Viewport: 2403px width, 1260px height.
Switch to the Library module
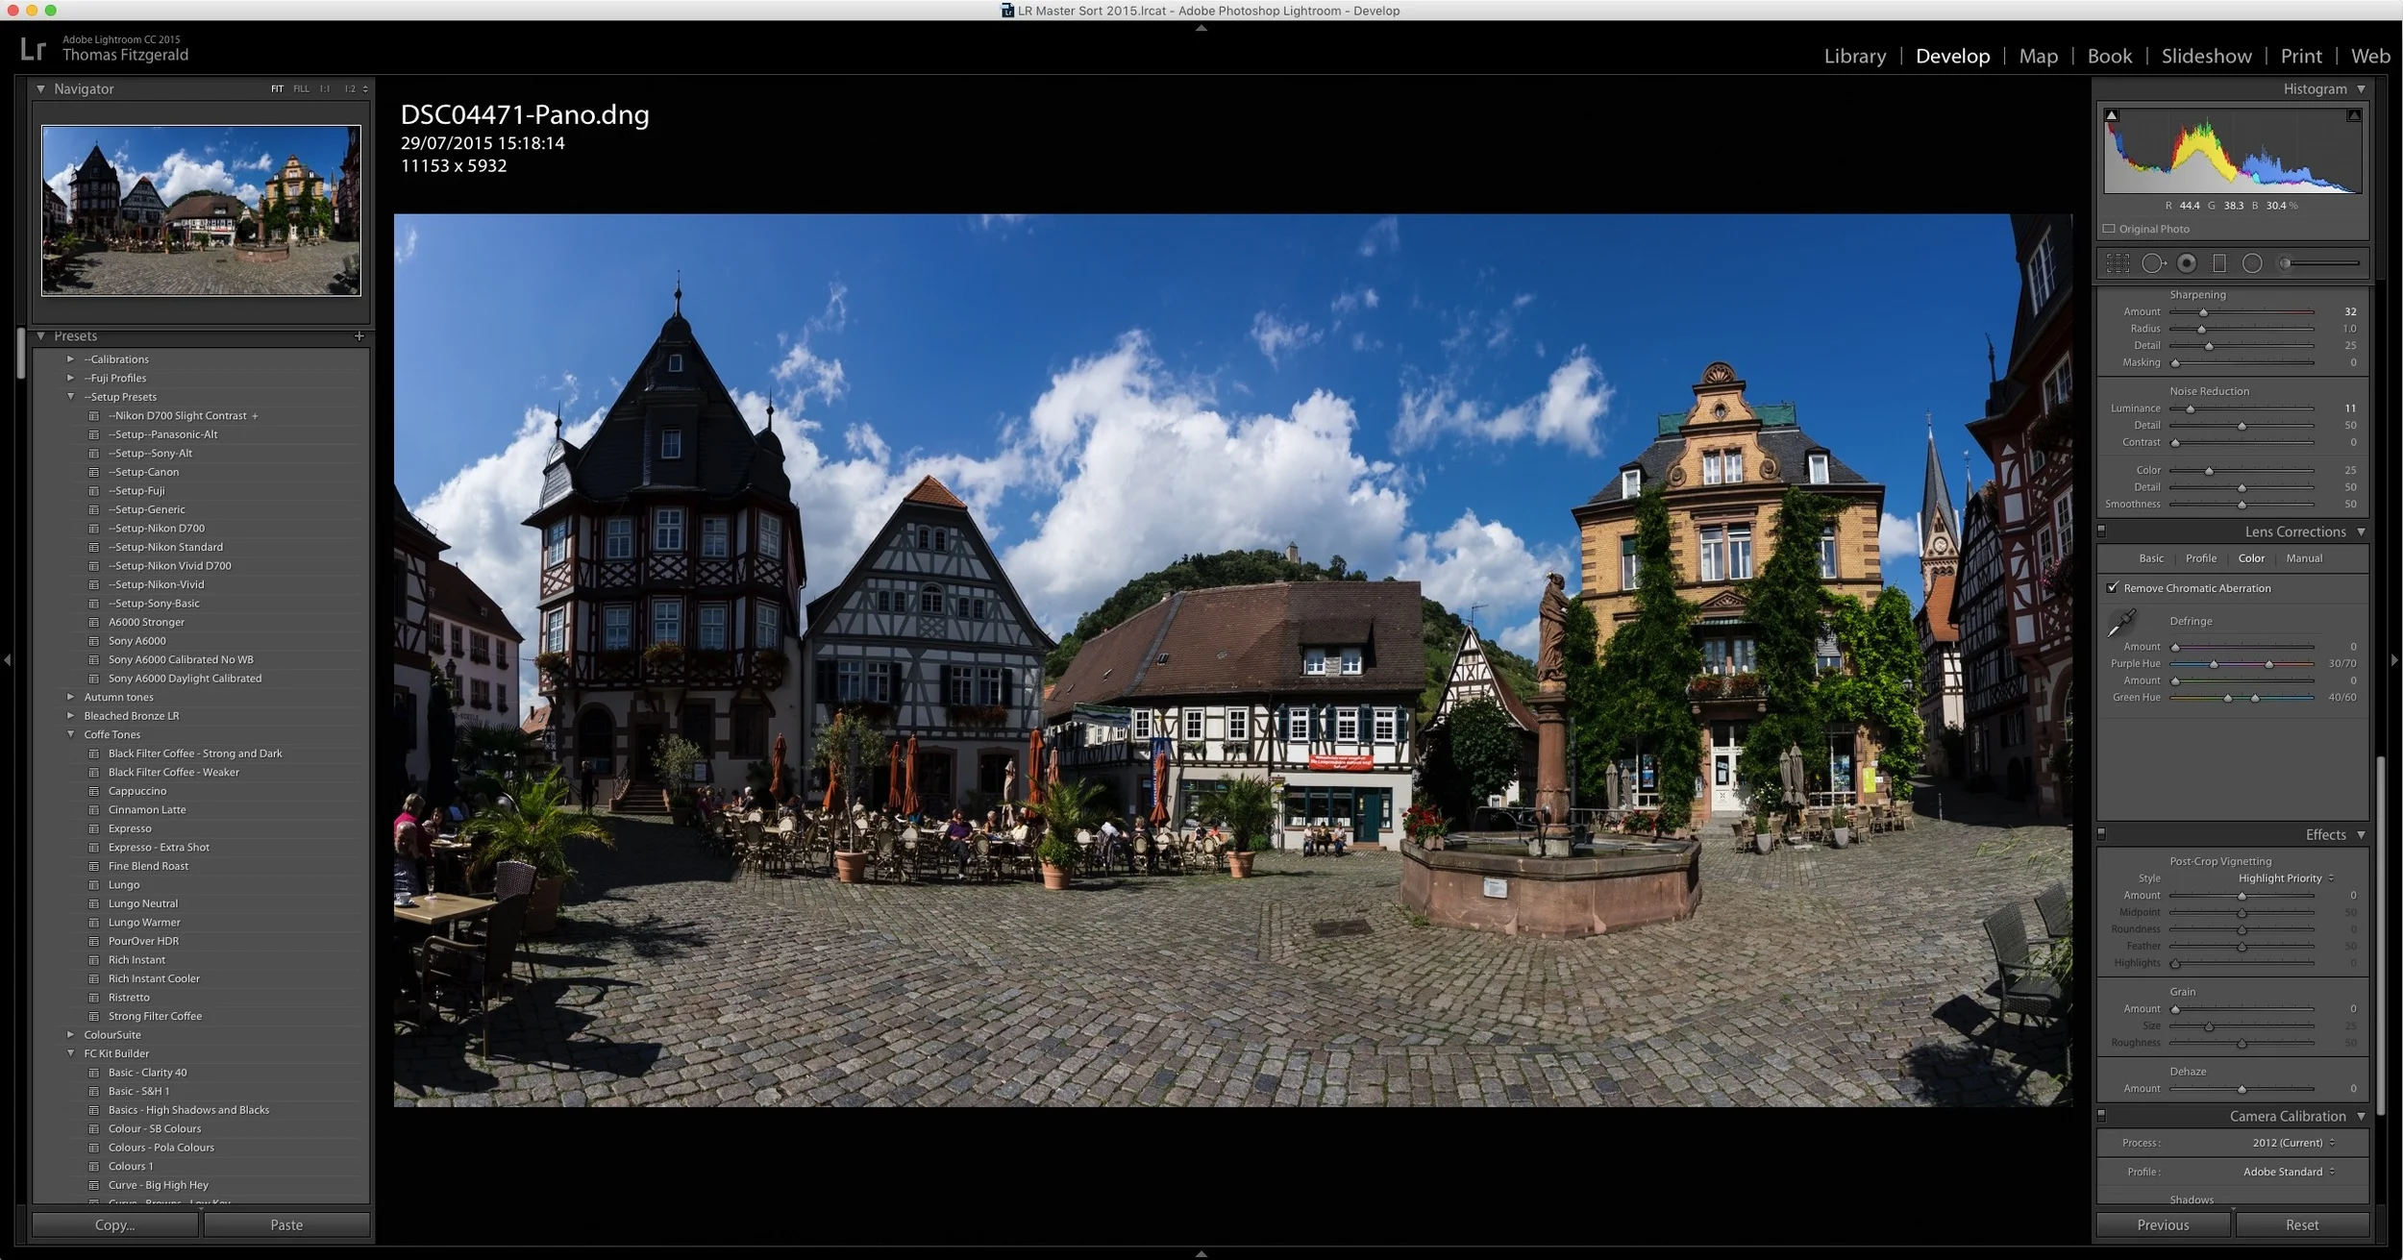(1853, 56)
